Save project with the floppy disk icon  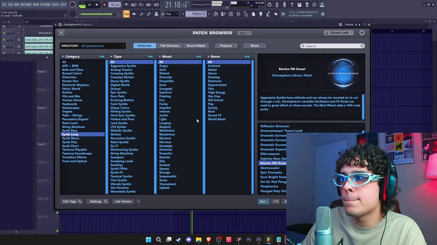pyautogui.click(x=299, y=5)
